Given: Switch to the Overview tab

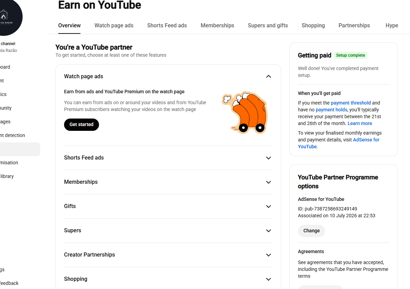Looking at the screenshot, I should [x=69, y=26].
